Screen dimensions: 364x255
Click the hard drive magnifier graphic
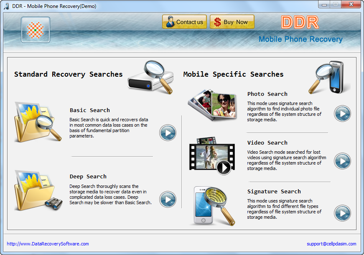coord(150,77)
